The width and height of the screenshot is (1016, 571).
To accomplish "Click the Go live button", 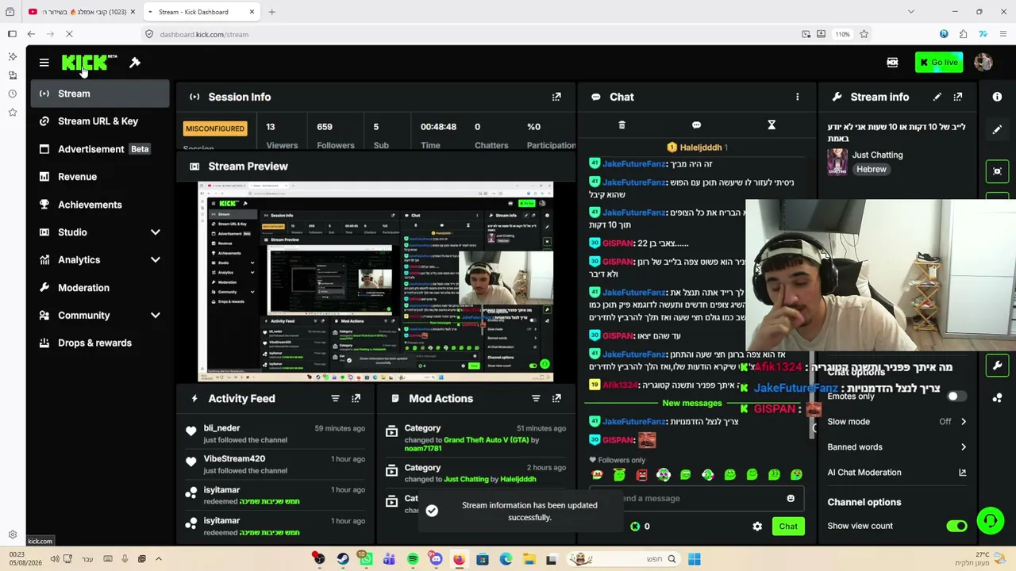I will (x=938, y=63).
